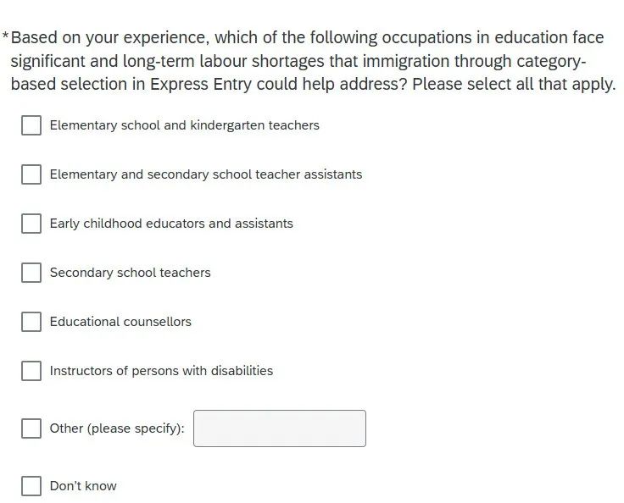Mark the Educational counsellors checkbox
624x503 pixels.
point(31,322)
